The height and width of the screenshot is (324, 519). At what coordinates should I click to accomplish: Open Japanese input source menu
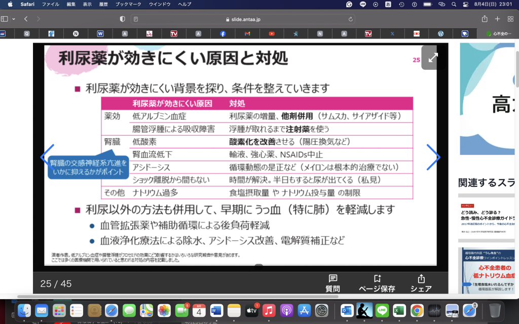tap(388, 4)
